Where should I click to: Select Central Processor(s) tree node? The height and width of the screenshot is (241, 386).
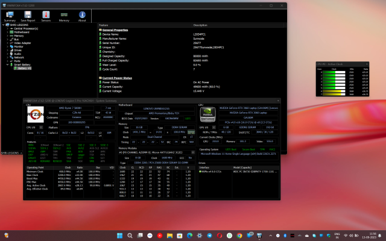(26, 28)
